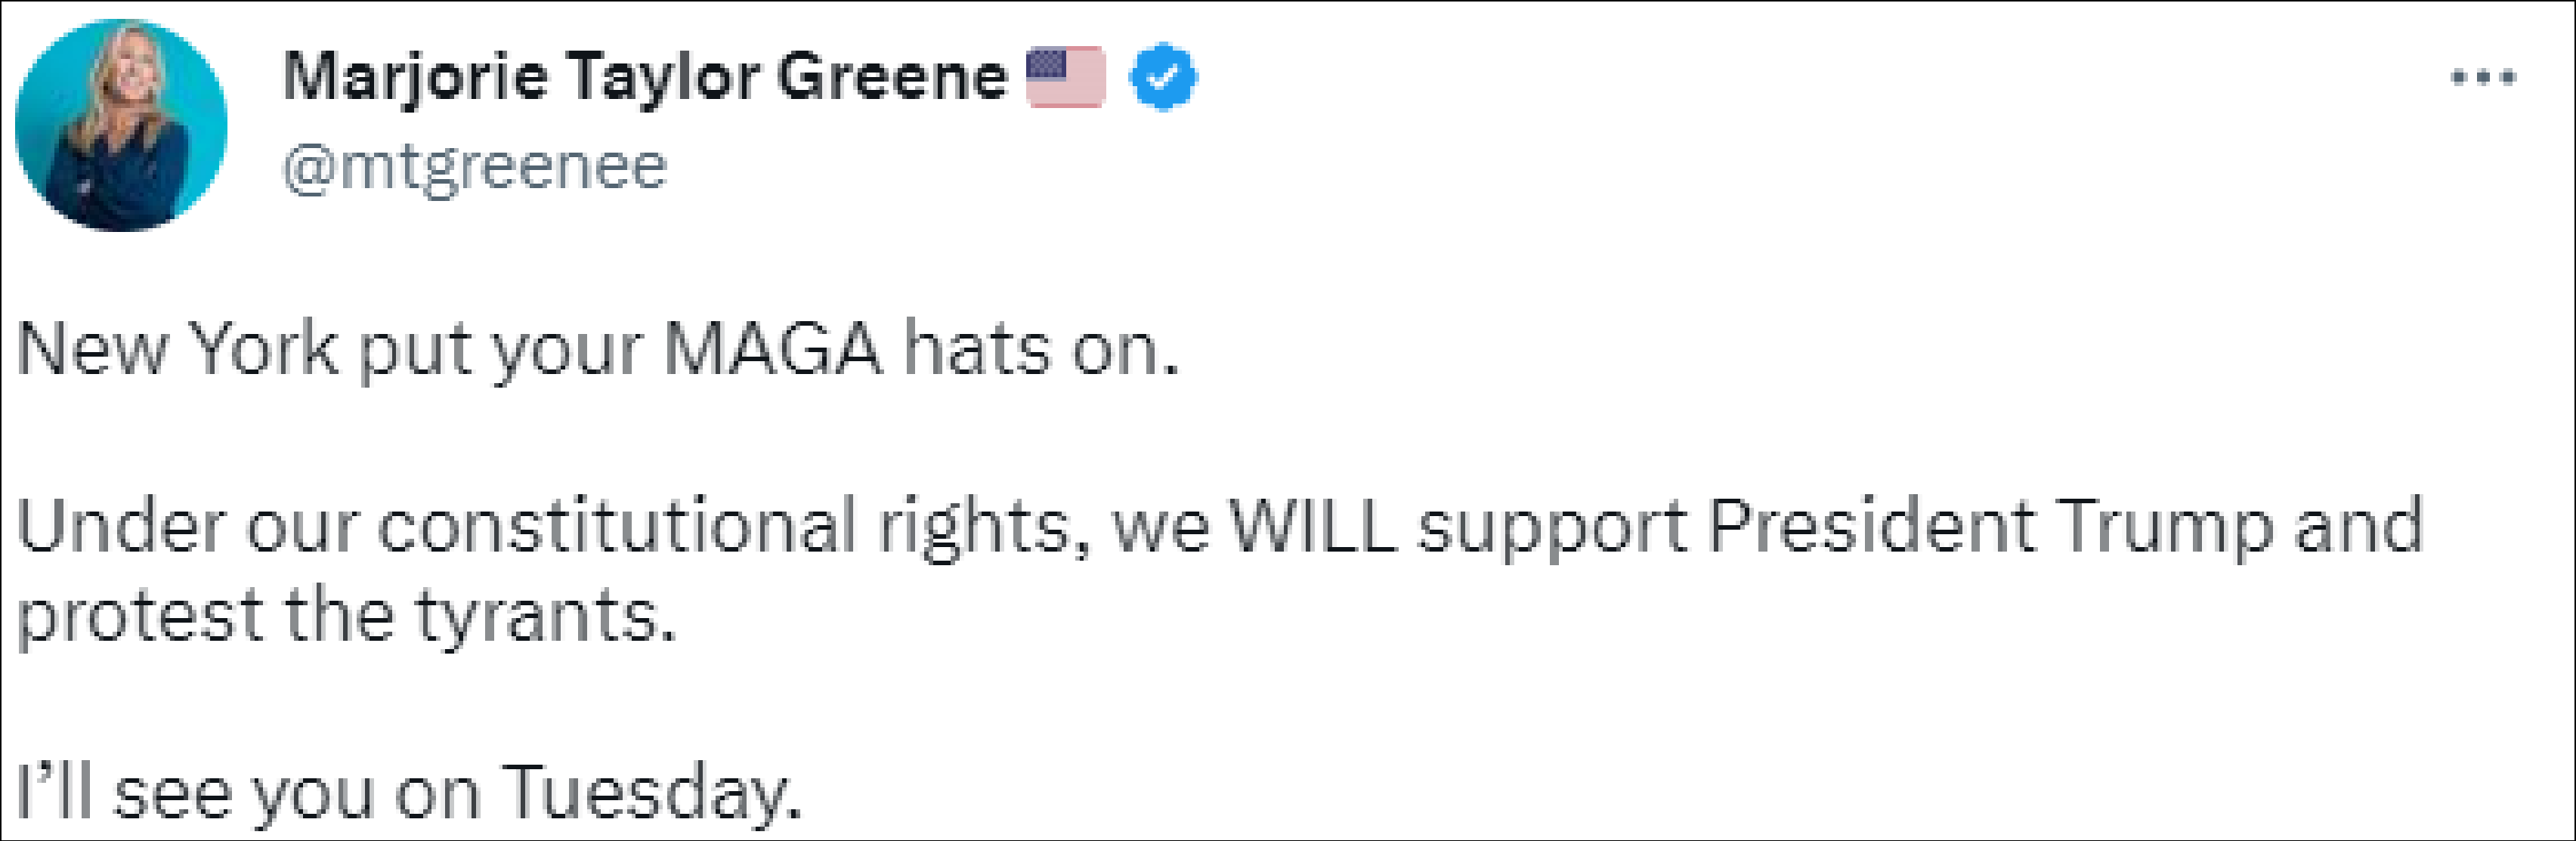Click the blue verified checkmark badge
The image size is (2576, 841).
(x=1163, y=77)
